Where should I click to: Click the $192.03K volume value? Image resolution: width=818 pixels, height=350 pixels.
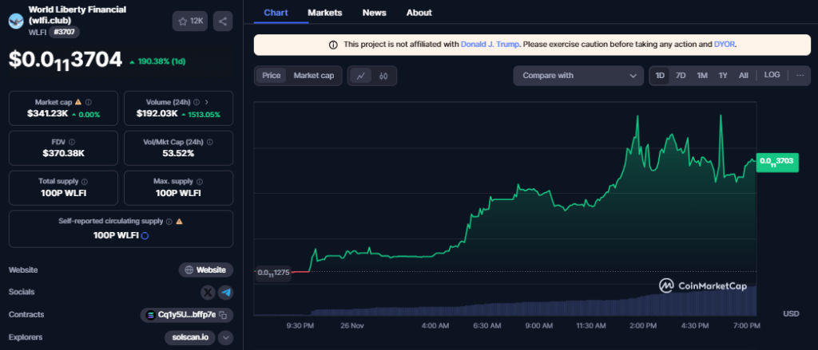click(157, 114)
